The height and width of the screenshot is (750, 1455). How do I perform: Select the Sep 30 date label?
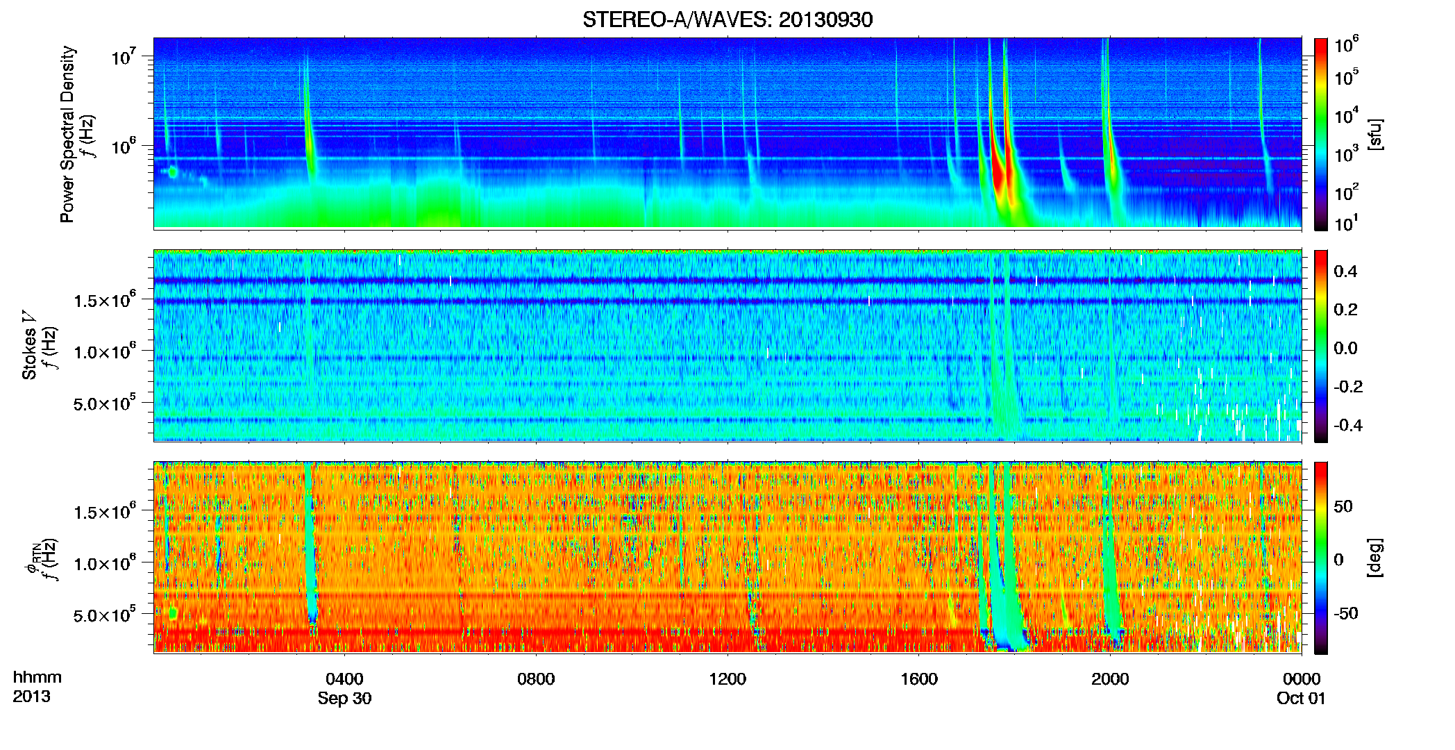pyautogui.click(x=344, y=698)
